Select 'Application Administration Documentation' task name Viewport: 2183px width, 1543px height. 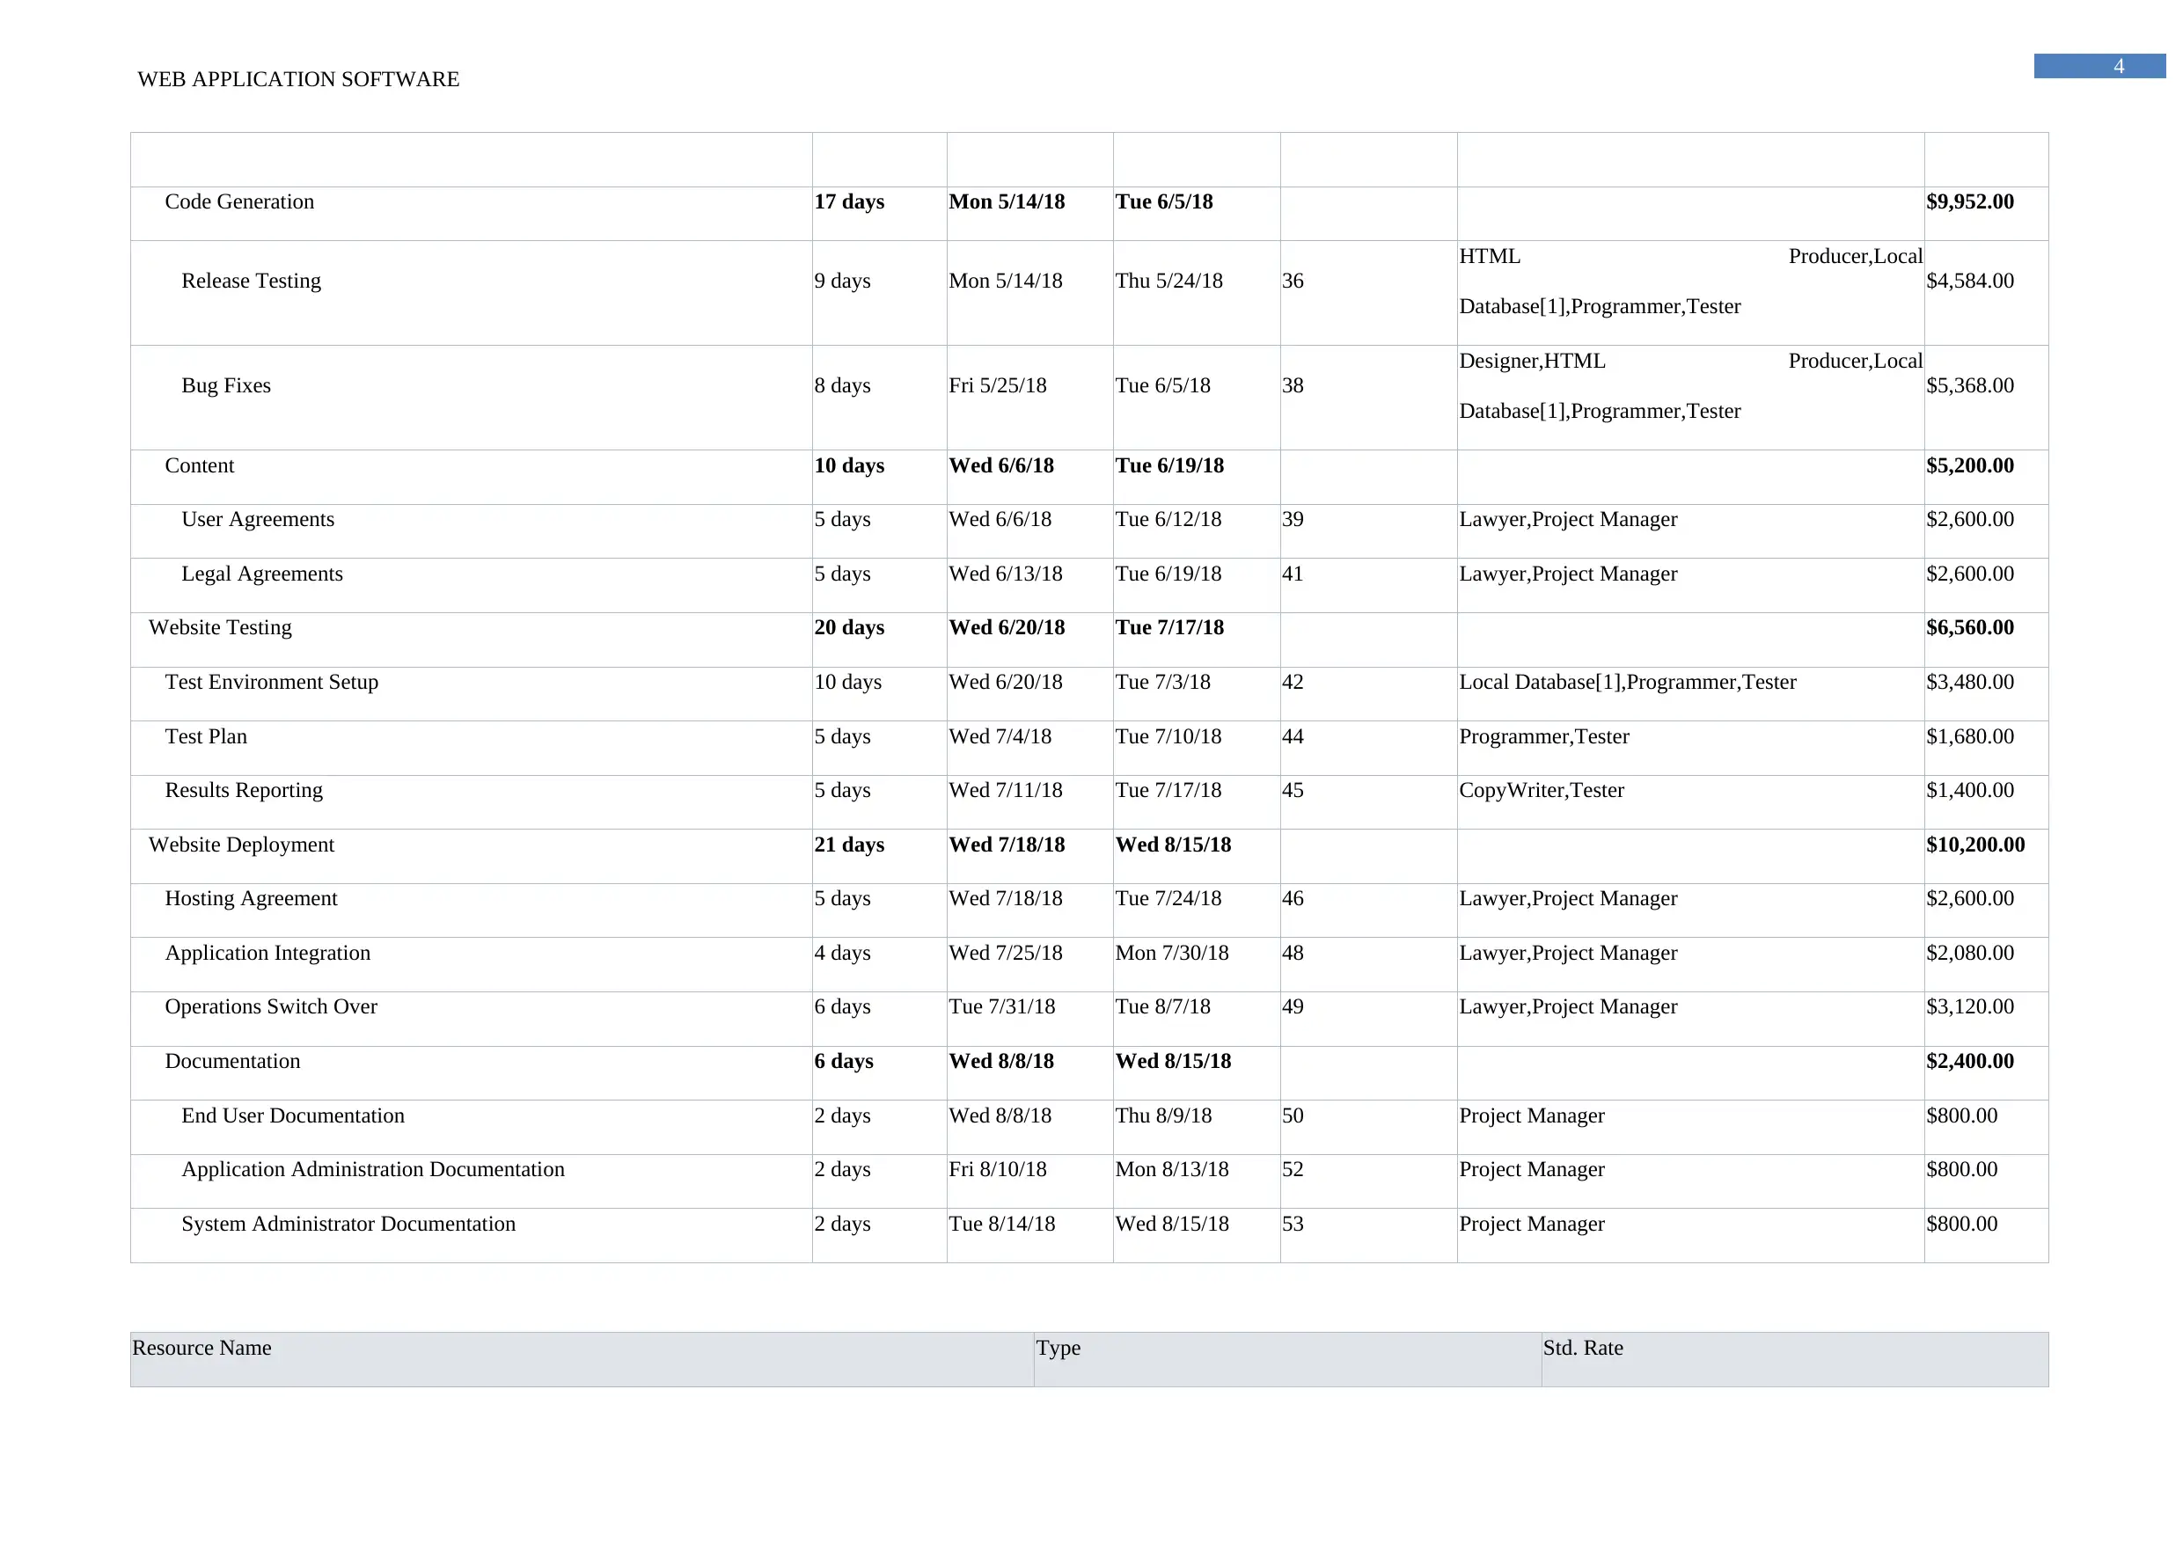click(373, 1168)
